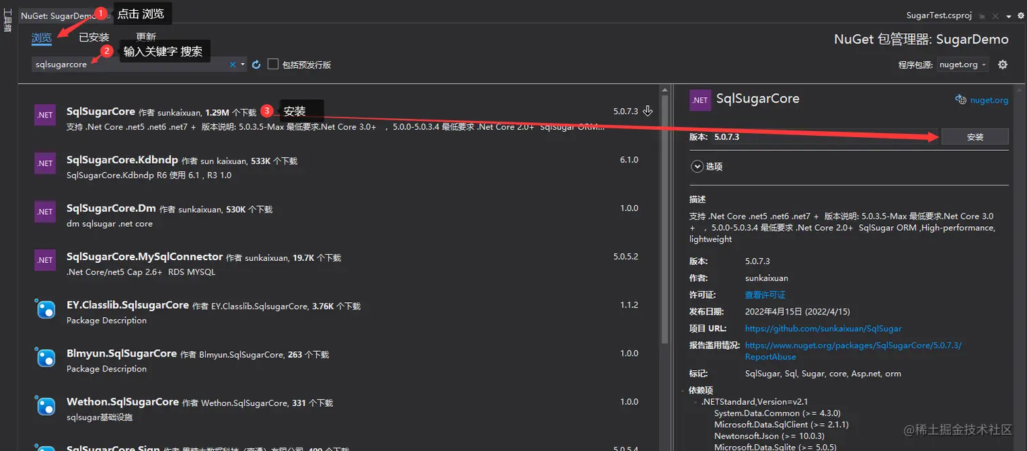The image size is (1027, 451).
Task: Switch to the 浏览 tab
Action: tap(41, 37)
